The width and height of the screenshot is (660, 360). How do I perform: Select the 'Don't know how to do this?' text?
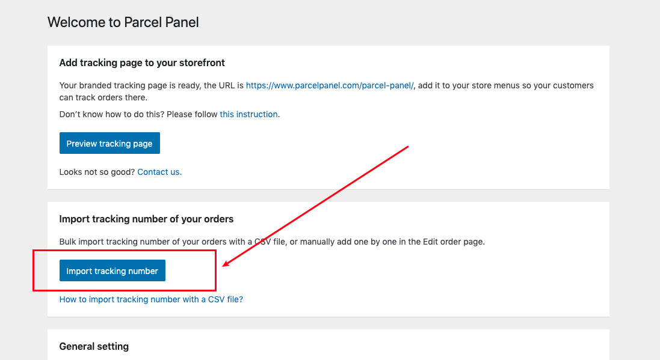112,114
